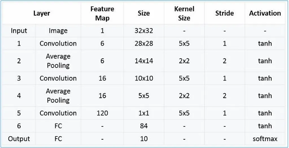Click the size '10' cell in Output row

coord(144,139)
